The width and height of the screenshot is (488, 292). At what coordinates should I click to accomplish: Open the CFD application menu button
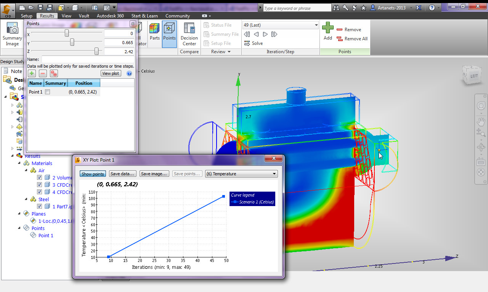pos(8,11)
